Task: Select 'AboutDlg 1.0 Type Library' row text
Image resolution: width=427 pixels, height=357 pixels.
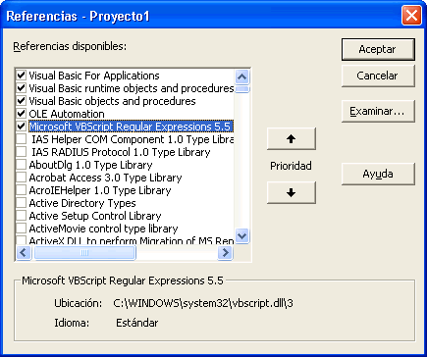Action: [x=90, y=165]
